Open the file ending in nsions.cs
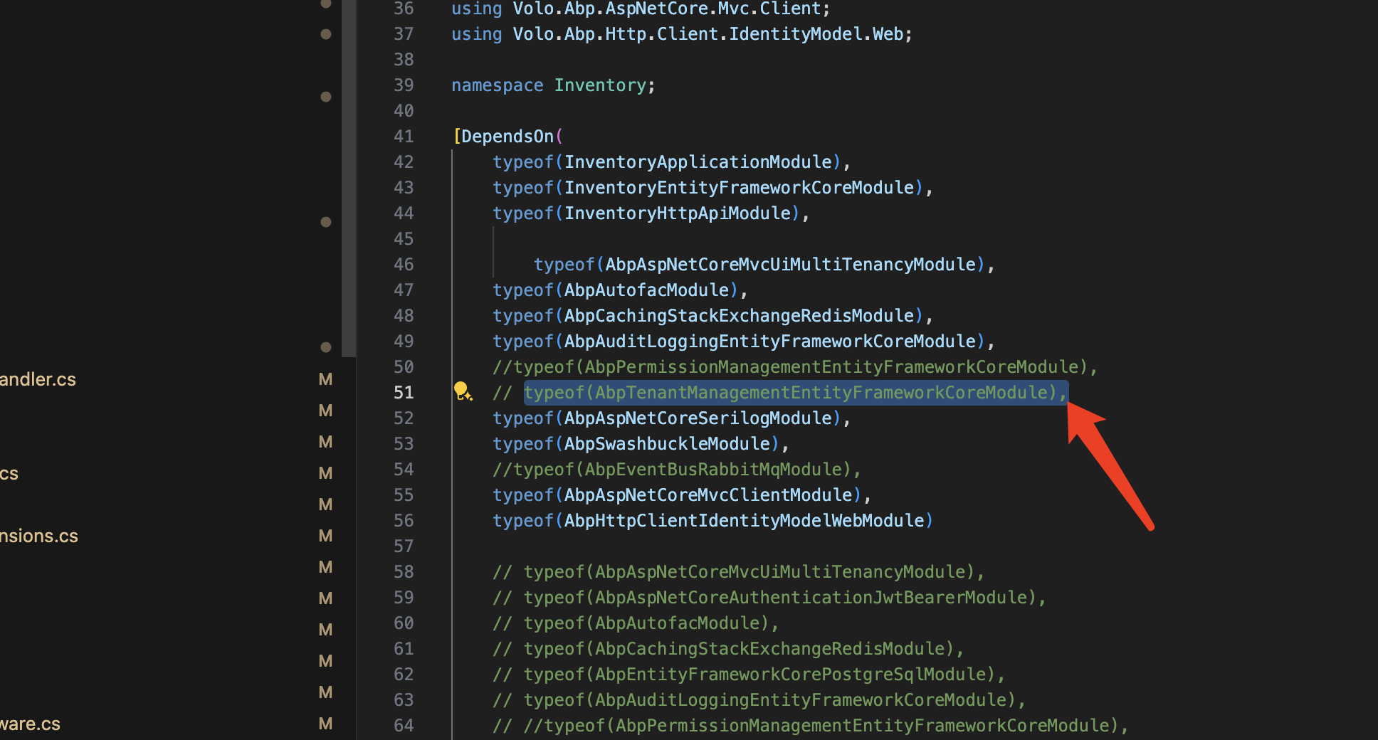The width and height of the screenshot is (1378, 740). 39,536
